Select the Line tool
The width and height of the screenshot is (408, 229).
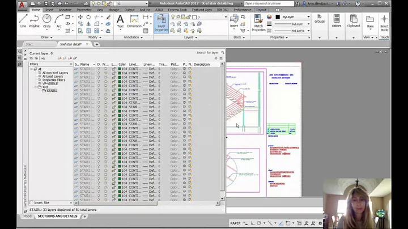coord(23,21)
